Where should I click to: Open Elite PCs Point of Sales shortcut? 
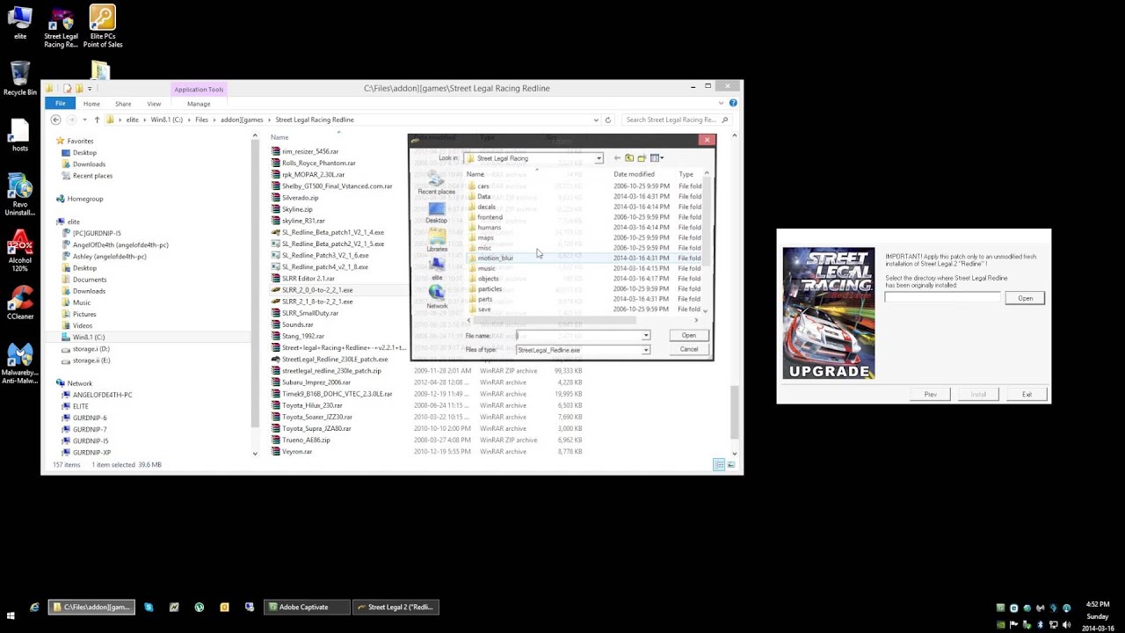[x=102, y=26]
